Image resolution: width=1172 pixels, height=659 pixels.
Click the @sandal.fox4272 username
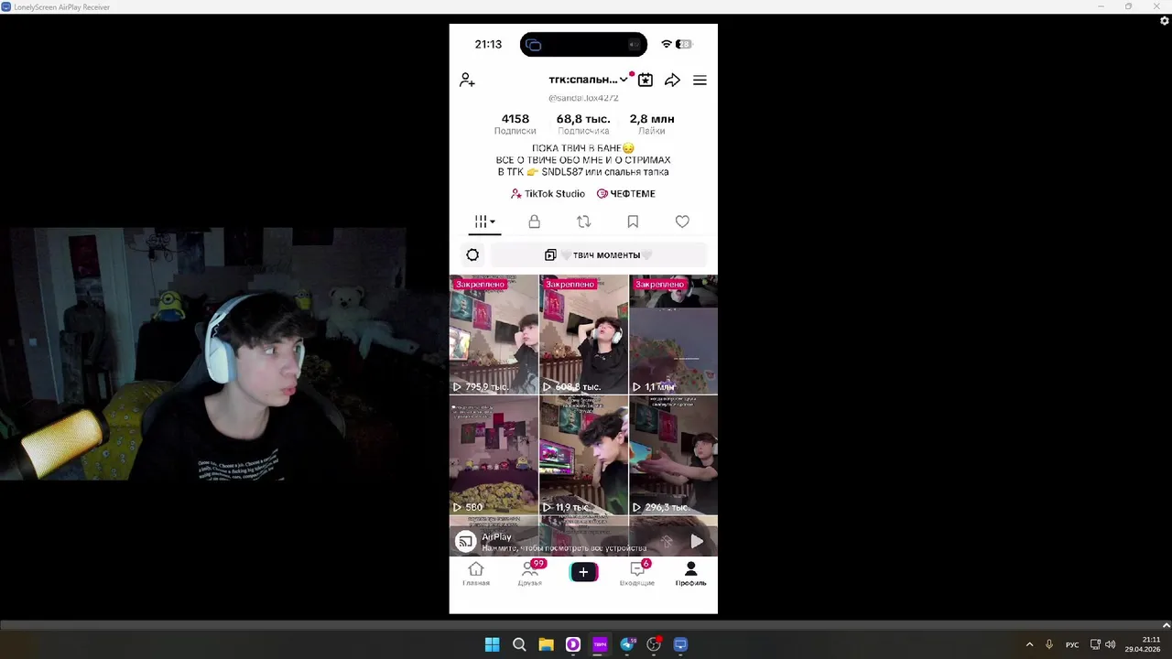(583, 98)
